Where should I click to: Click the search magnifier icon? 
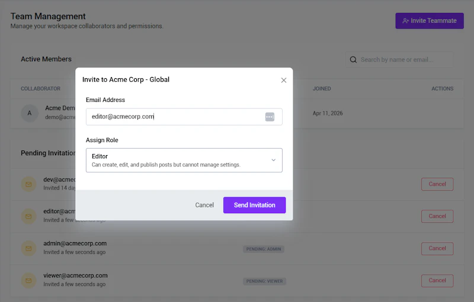coord(353,60)
